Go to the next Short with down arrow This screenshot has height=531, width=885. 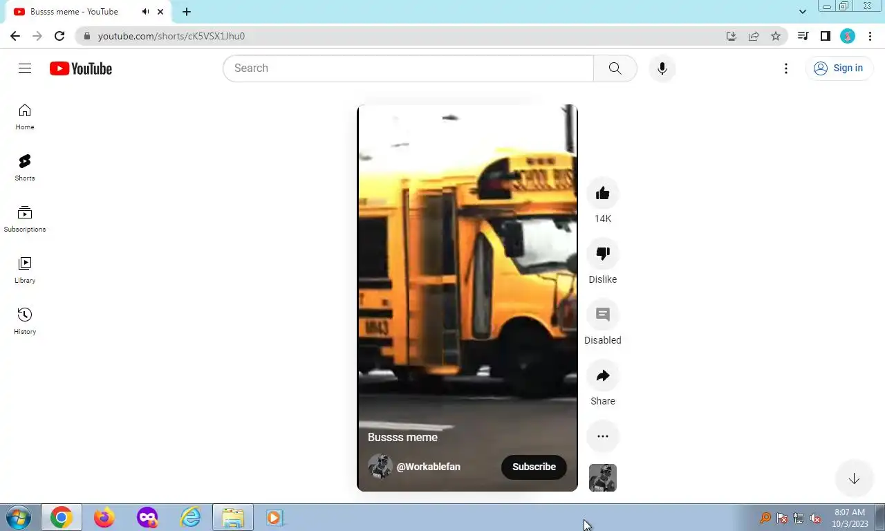[x=854, y=478]
